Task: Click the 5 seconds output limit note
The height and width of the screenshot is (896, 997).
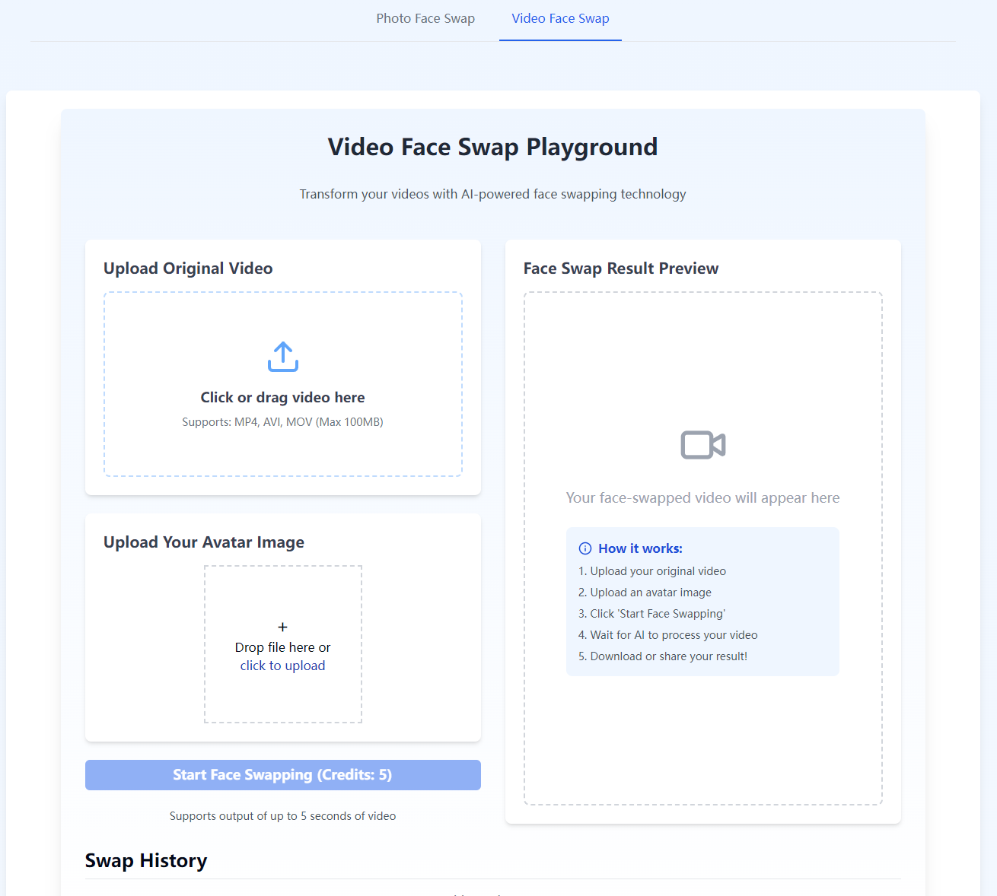Action: point(282,816)
